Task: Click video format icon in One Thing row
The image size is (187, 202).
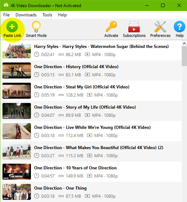Action: click(x=87, y=196)
